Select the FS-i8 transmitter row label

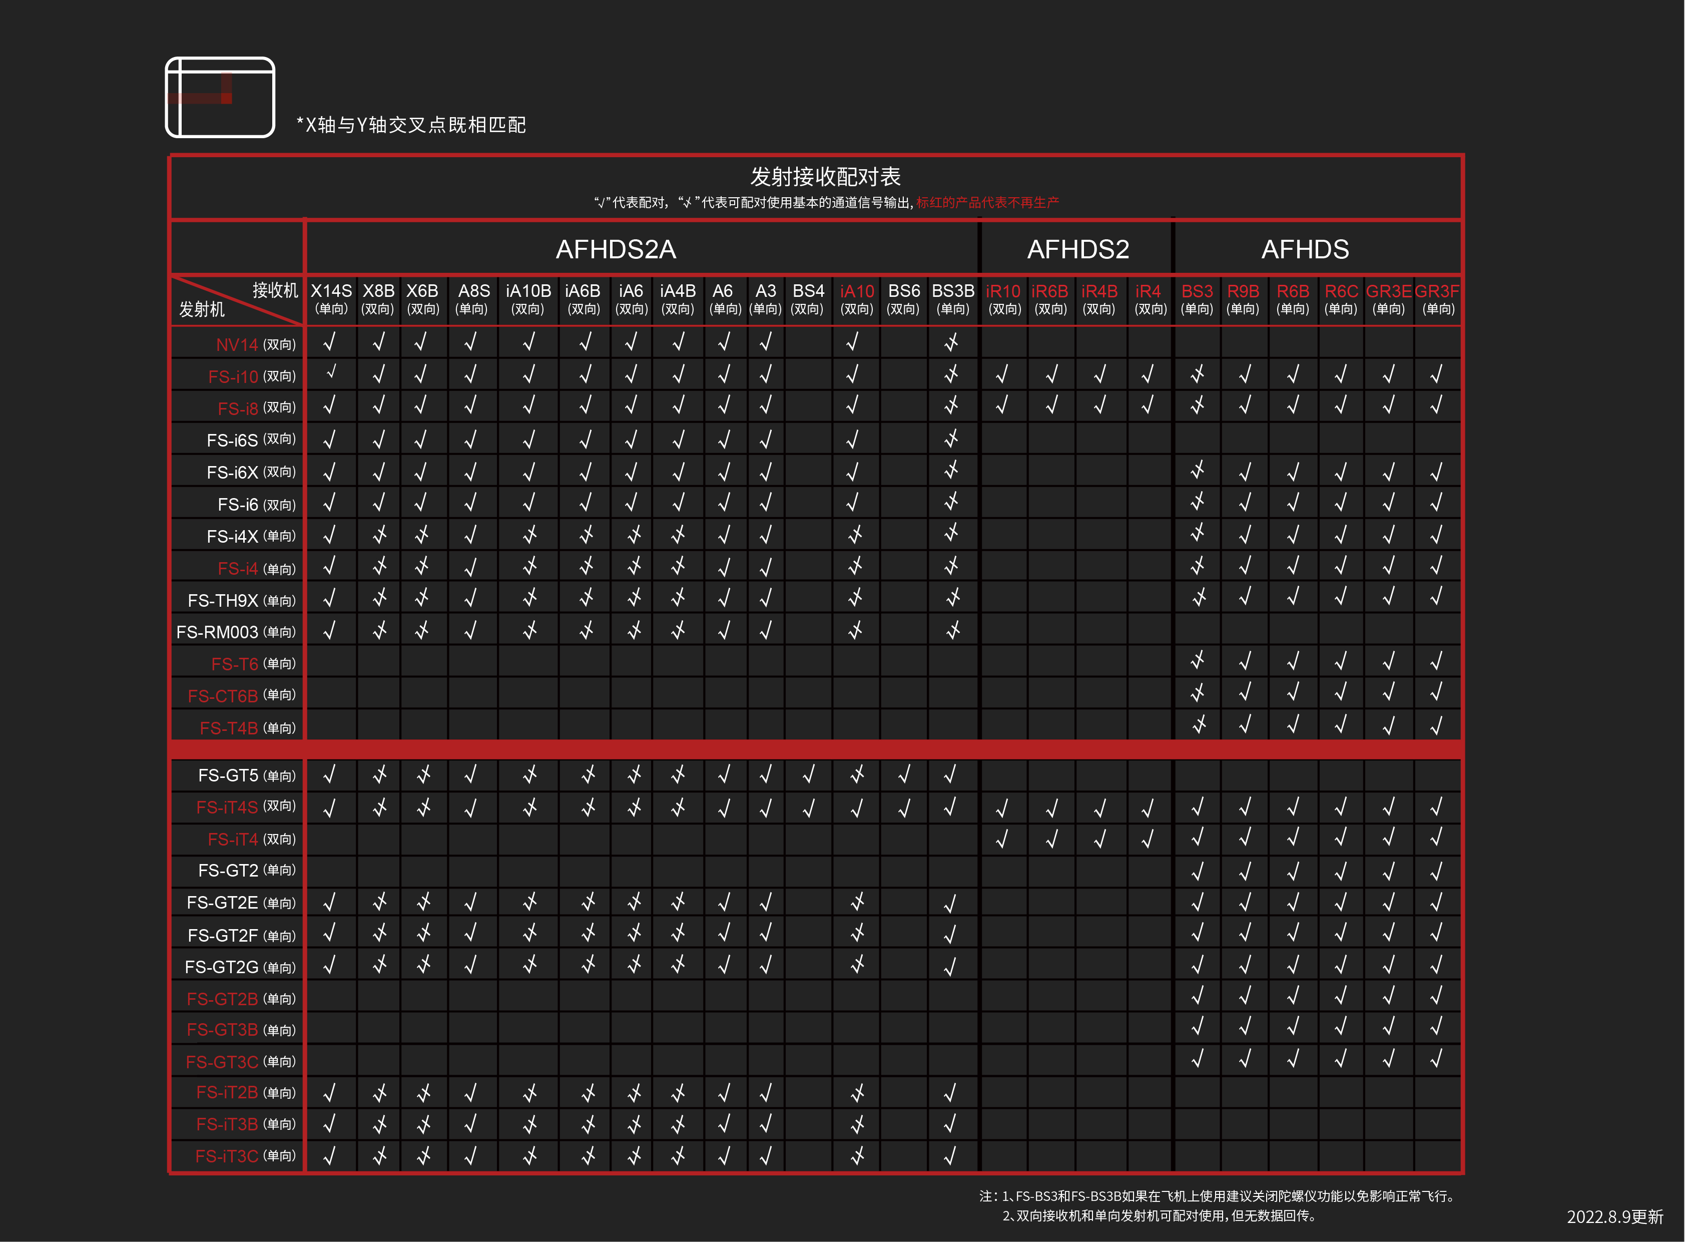point(256,407)
